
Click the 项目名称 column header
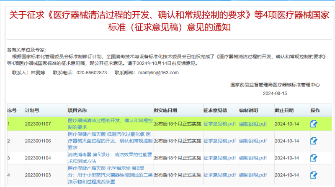point(77,111)
